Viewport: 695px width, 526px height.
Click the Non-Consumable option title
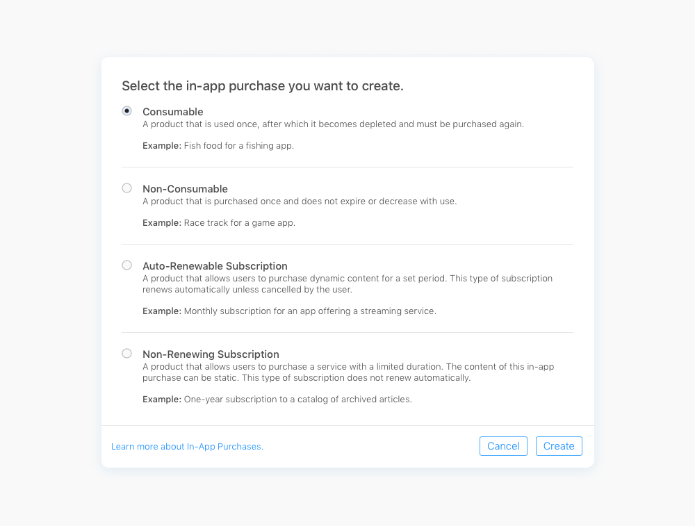pos(185,189)
